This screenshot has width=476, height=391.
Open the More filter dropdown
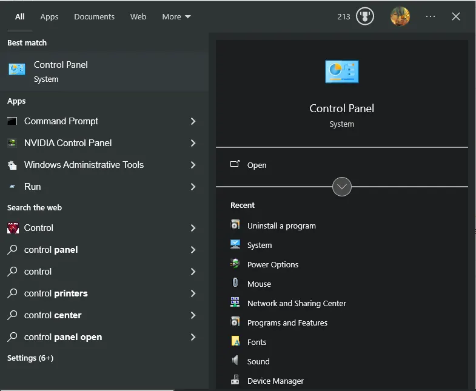pyautogui.click(x=176, y=17)
